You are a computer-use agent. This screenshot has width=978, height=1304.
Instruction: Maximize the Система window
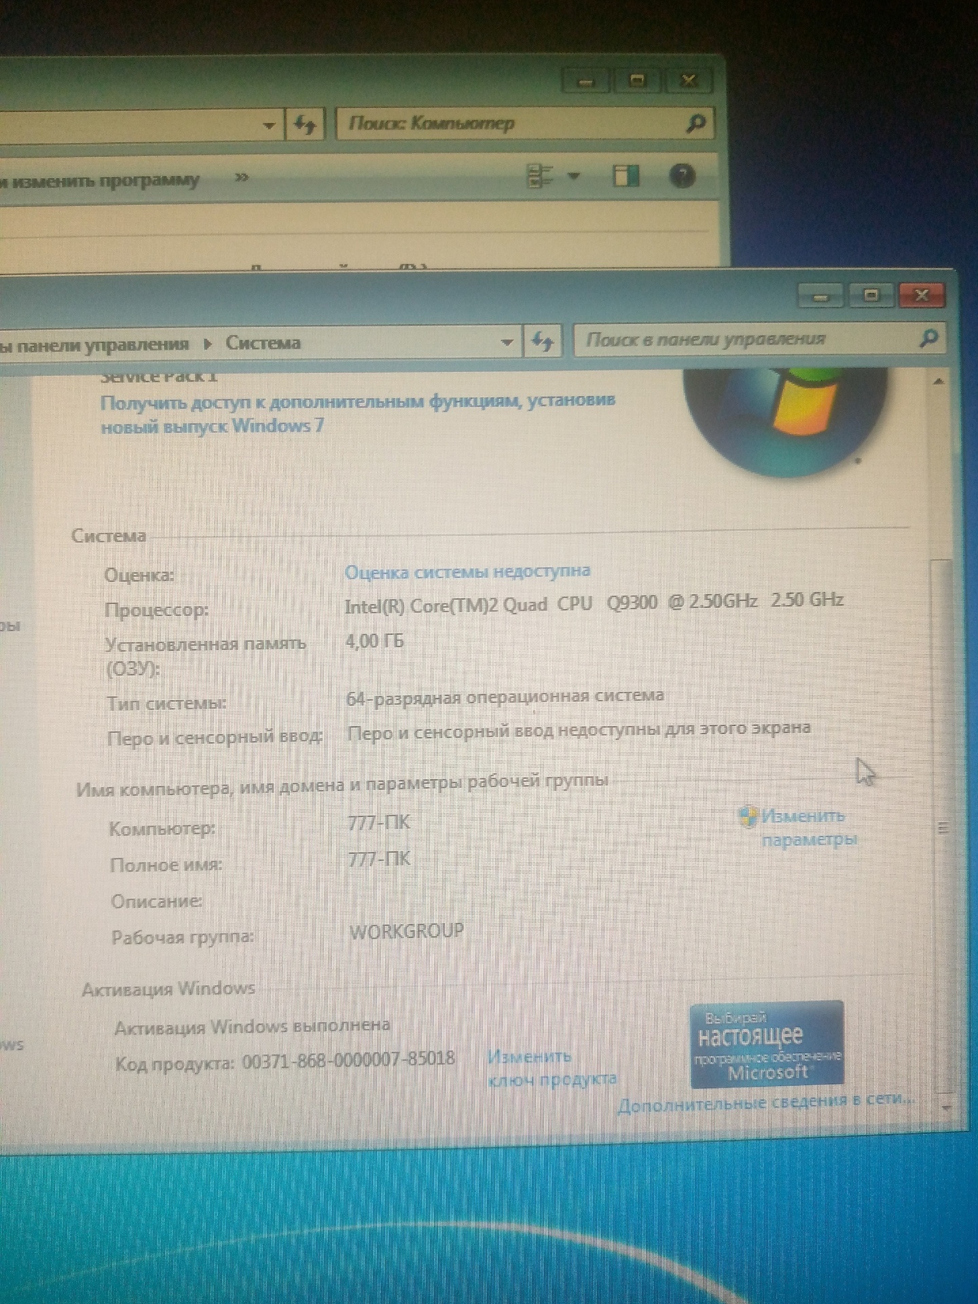tap(871, 295)
